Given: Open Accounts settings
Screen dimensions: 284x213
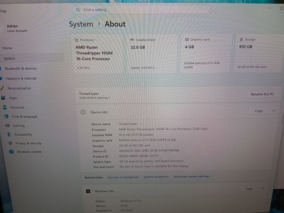Looking at the screenshot, I should pos(17,107).
